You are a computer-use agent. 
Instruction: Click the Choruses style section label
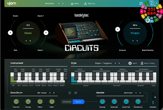pos(117,85)
